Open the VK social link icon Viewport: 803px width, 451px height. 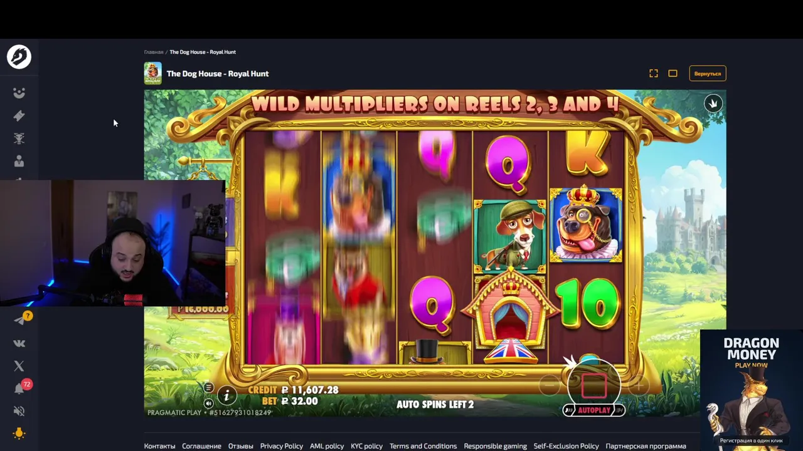click(19, 343)
